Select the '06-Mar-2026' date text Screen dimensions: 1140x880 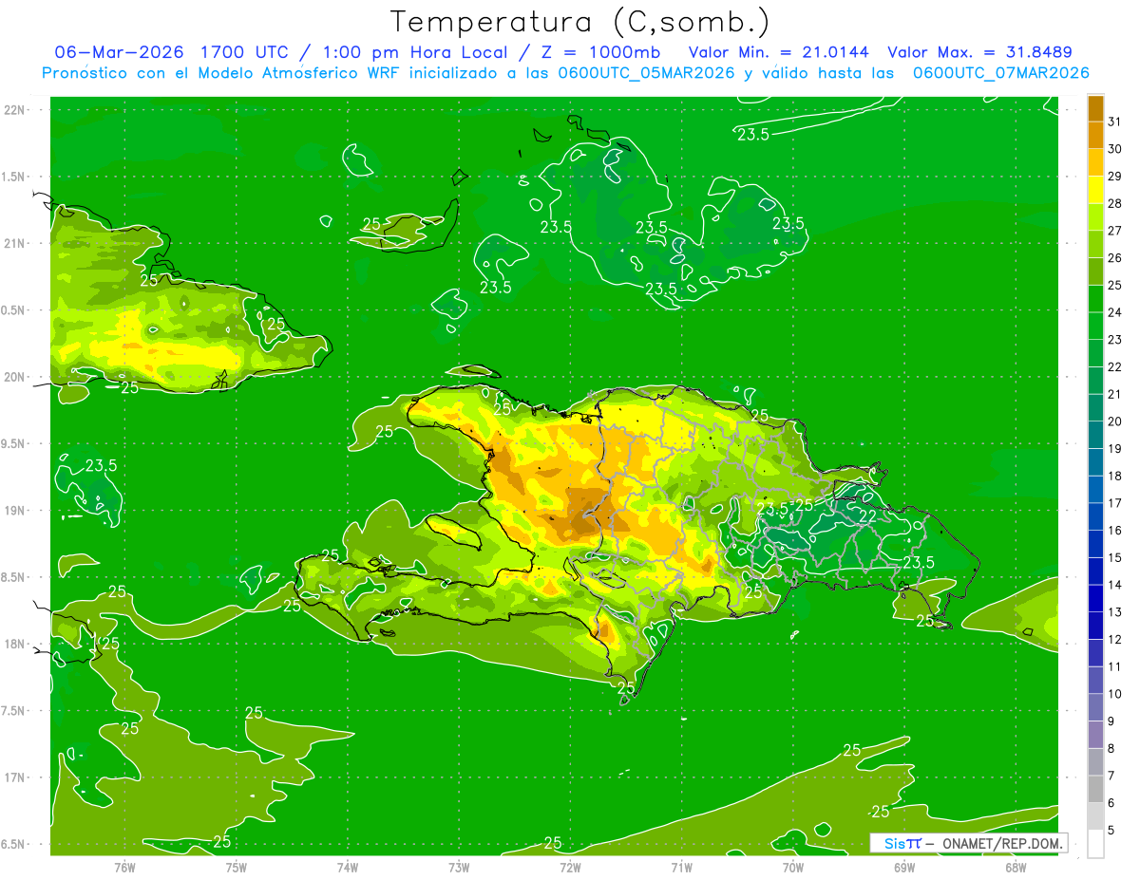click(x=118, y=51)
